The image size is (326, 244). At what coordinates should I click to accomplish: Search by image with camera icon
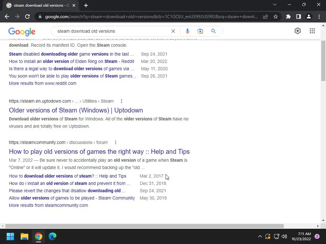point(200,31)
